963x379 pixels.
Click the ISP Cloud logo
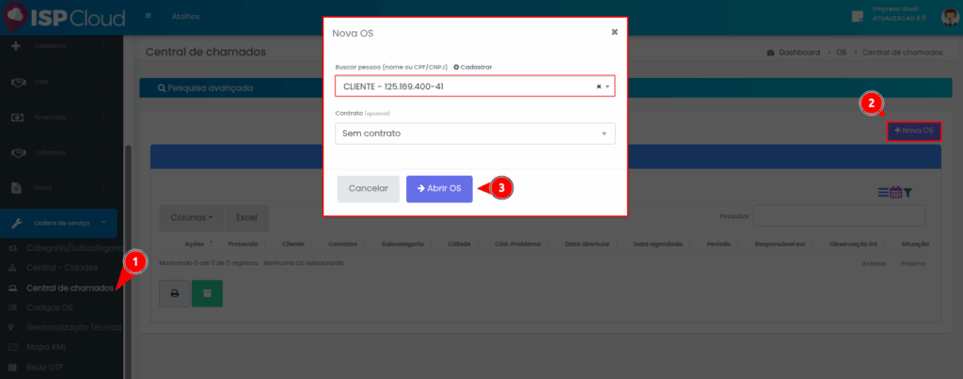[58, 17]
